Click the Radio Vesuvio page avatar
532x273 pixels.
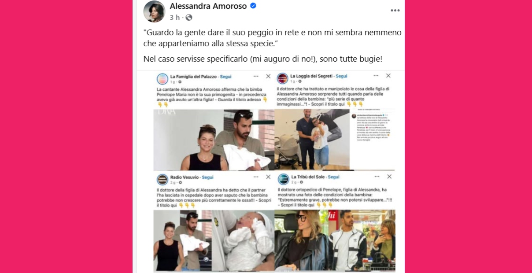click(163, 179)
